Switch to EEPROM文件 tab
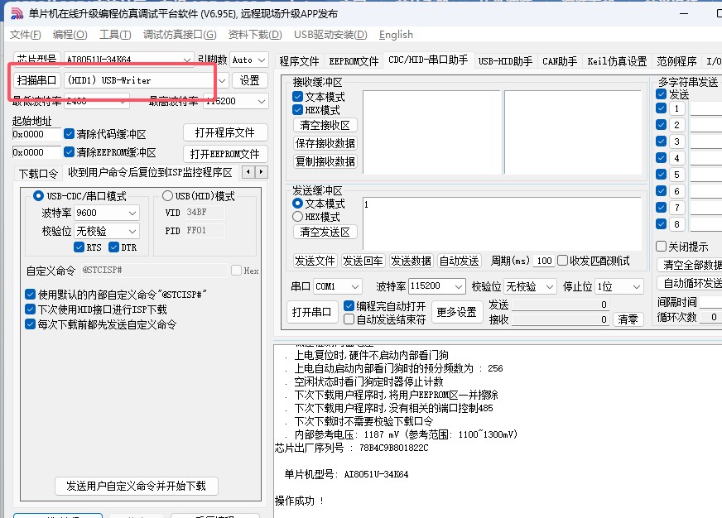The height and width of the screenshot is (518, 722). [x=354, y=61]
